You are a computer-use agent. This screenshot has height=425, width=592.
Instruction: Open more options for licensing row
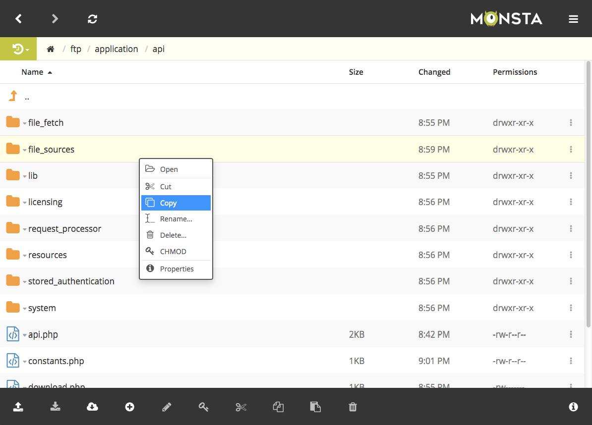[x=571, y=202]
